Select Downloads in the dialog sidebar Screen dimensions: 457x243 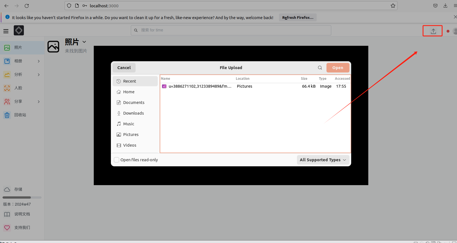pos(133,113)
